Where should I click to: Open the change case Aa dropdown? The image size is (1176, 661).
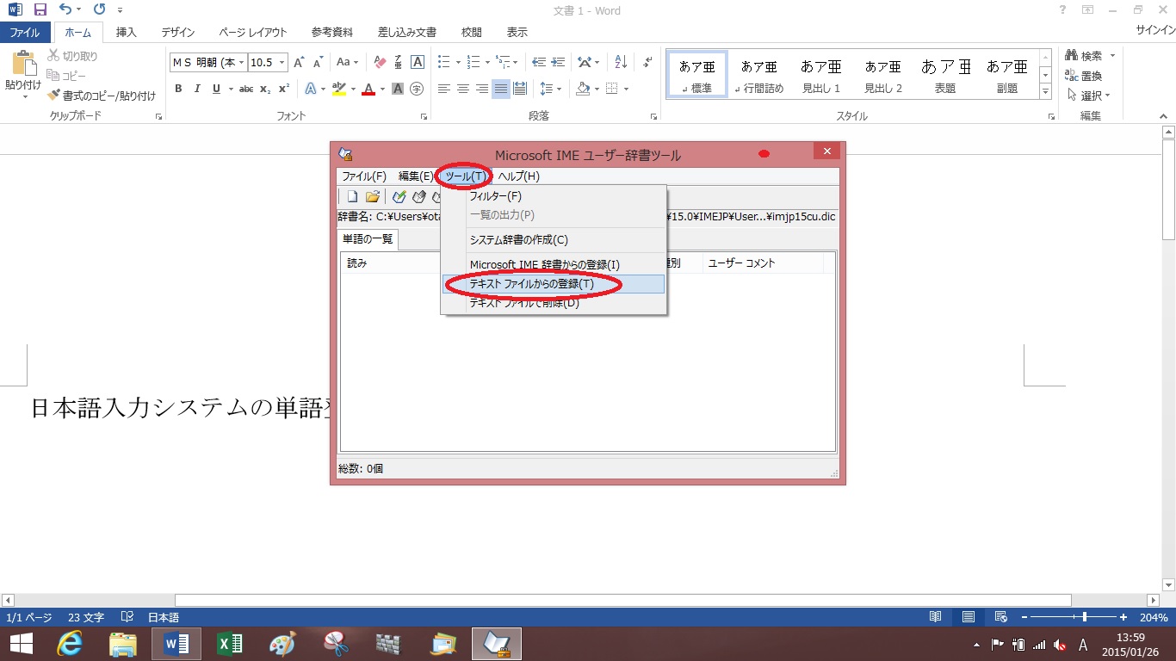(347, 62)
